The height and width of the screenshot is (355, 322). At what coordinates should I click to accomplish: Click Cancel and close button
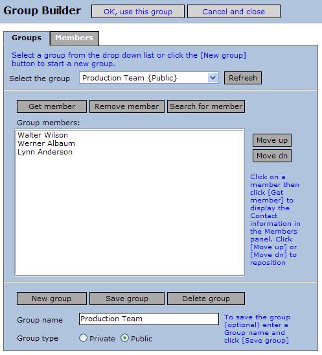234,11
